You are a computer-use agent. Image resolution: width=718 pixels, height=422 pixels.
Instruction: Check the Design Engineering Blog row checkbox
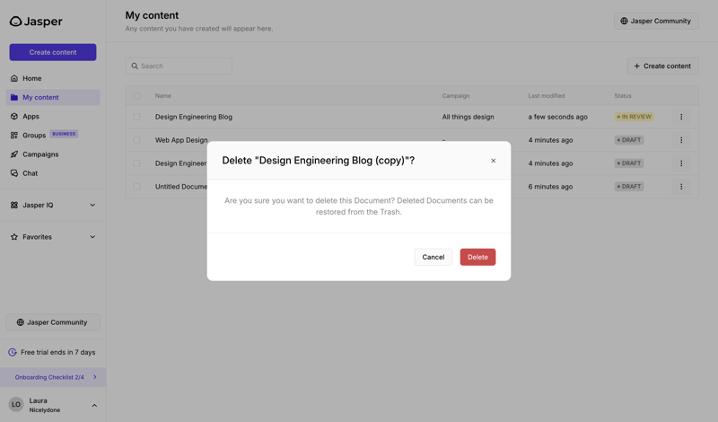(x=136, y=117)
